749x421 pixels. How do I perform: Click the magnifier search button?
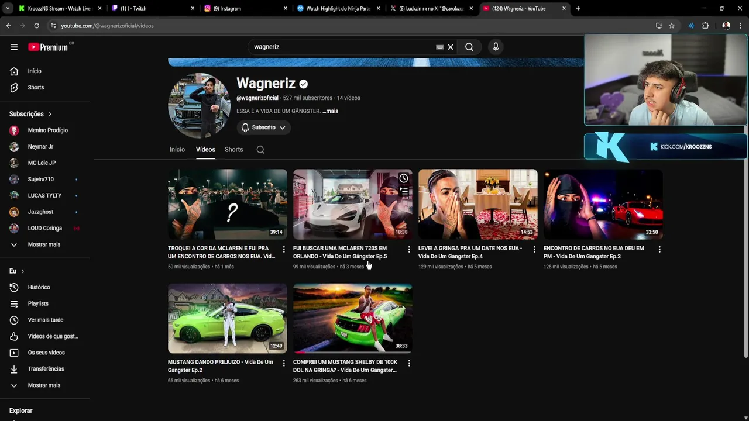tap(469, 47)
